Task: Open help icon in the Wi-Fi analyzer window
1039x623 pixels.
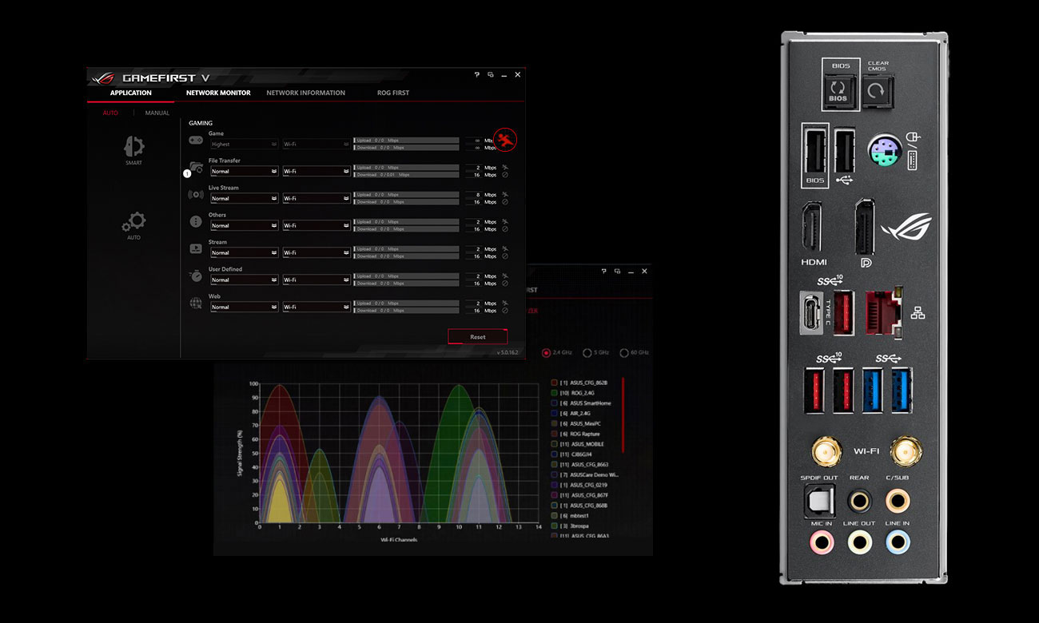Action: [604, 272]
